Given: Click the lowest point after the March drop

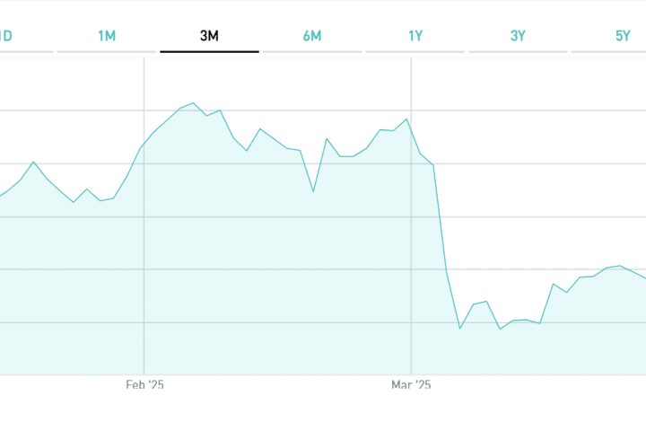Looking at the screenshot, I should tap(460, 329).
